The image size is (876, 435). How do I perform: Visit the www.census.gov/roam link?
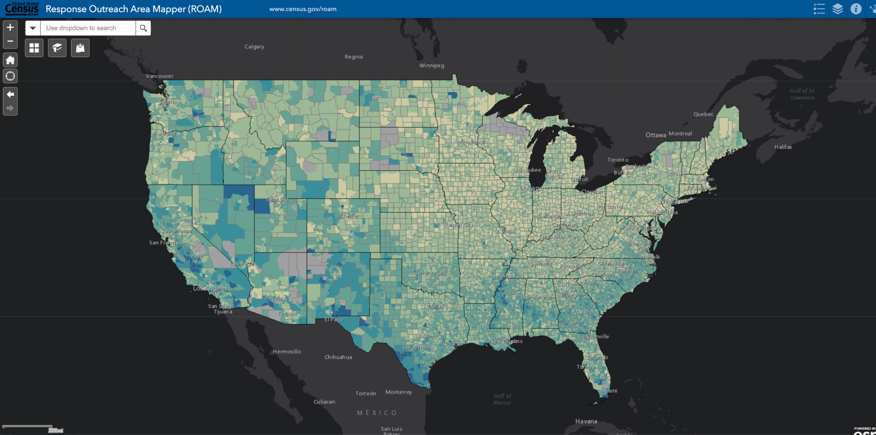pyautogui.click(x=302, y=9)
